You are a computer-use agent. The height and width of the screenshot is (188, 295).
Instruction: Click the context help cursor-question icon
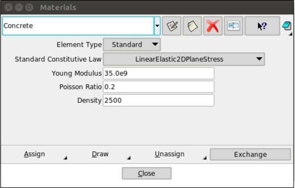pos(262,26)
